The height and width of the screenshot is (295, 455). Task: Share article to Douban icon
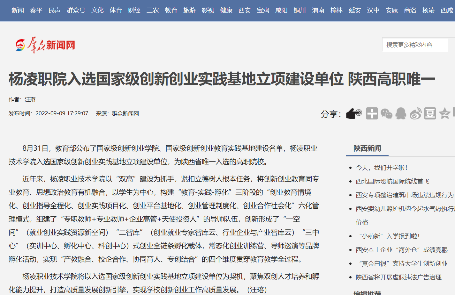click(x=430, y=113)
